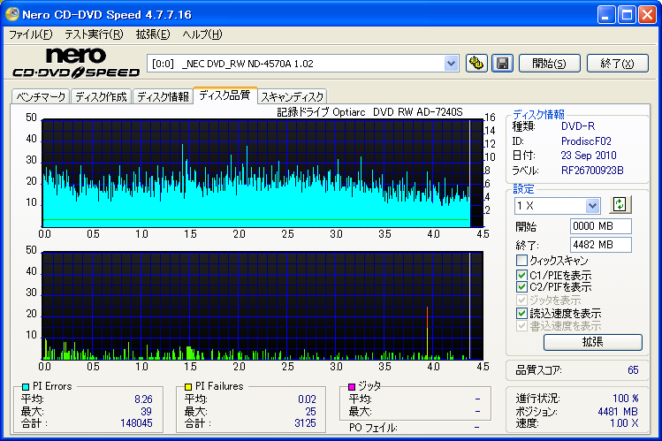This screenshot has height=441, width=662.
Task: Click the 終了 4482 MB input field
Action: pos(600,244)
